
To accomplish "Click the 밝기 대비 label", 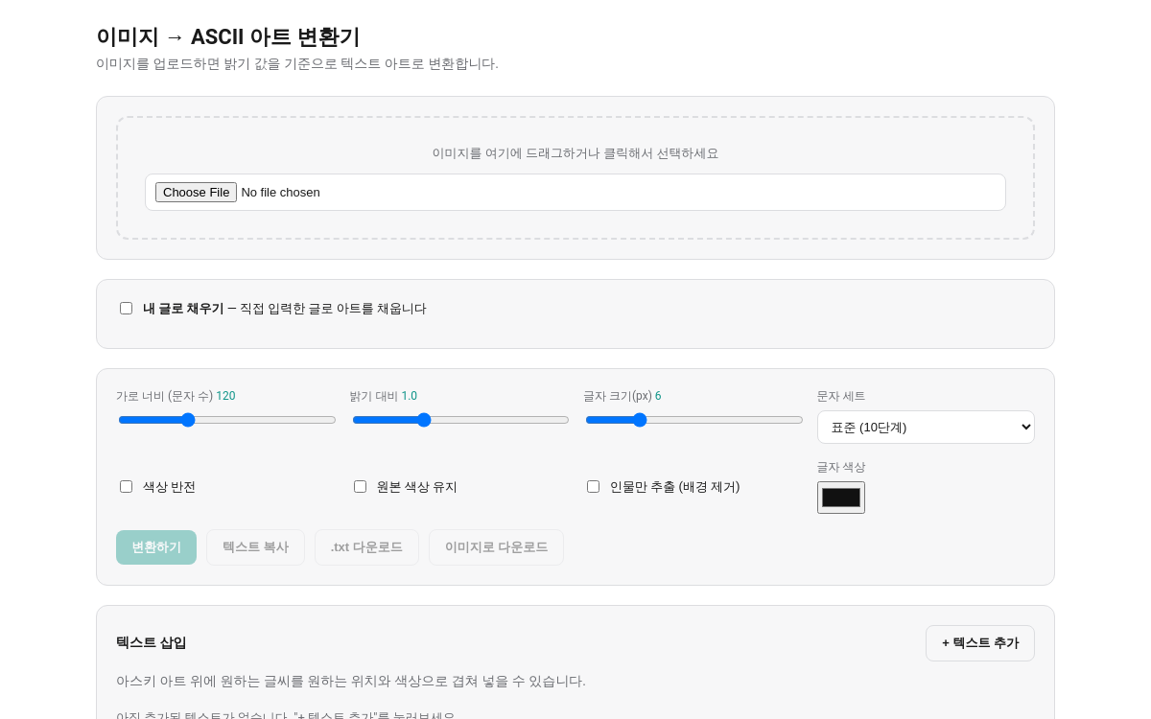I will point(373,396).
